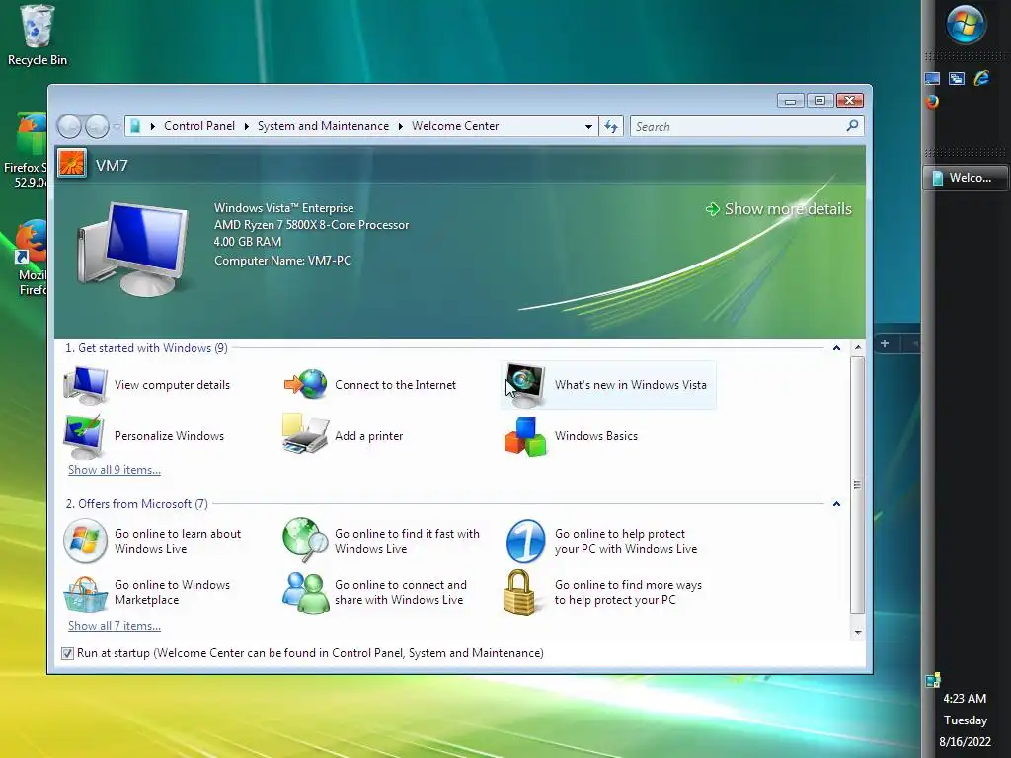
Task: Click the Windows Live OneCare blue icon
Action: [x=525, y=541]
